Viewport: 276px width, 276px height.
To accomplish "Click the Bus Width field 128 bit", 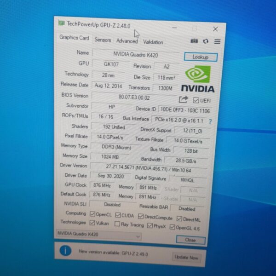I will 191,151.
